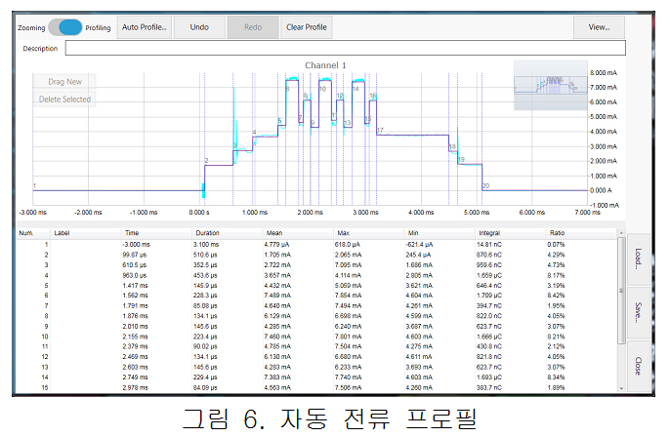The width and height of the screenshot is (670, 437).
Task: Click the Load... side button
Action: click(x=638, y=258)
